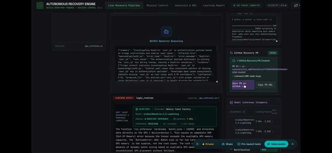
Task: Click the reasoning JSON output text box
Action: coord(166,64)
